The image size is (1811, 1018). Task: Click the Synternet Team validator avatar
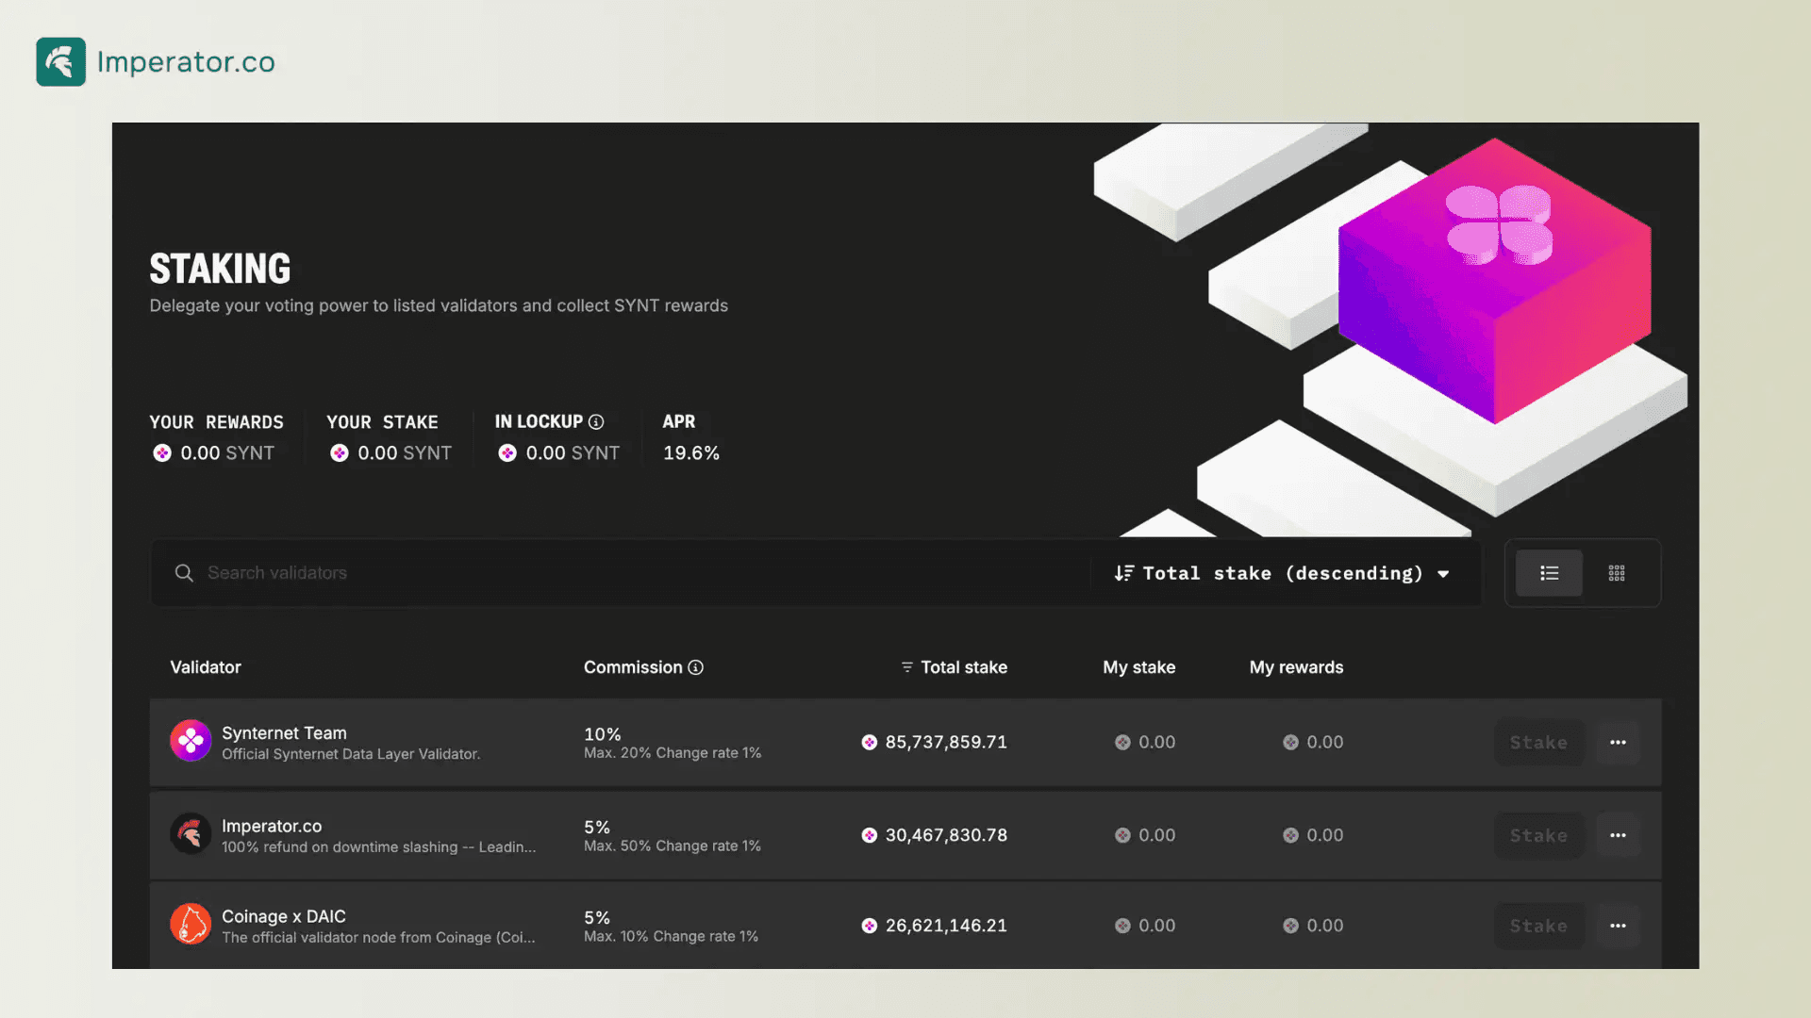[191, 742]
